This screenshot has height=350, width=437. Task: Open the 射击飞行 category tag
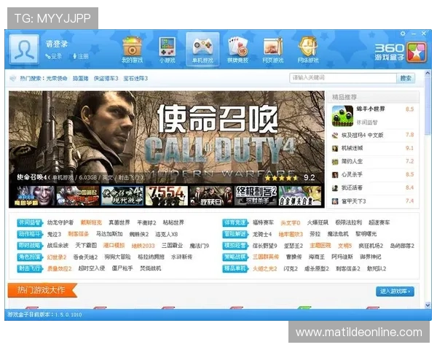pyautogui.click(x=30, y=268)
